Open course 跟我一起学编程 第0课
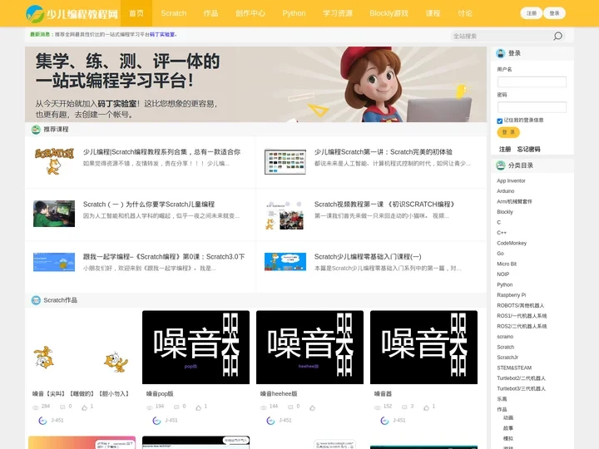The width and height of the screenshot is (599, 449). tap(164, 257)
